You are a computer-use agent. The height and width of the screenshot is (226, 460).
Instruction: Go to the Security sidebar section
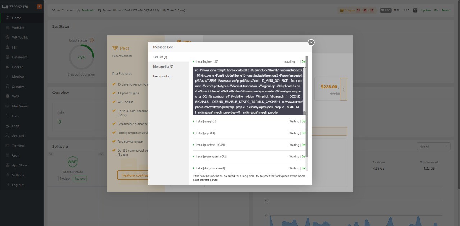pos(18,87)
